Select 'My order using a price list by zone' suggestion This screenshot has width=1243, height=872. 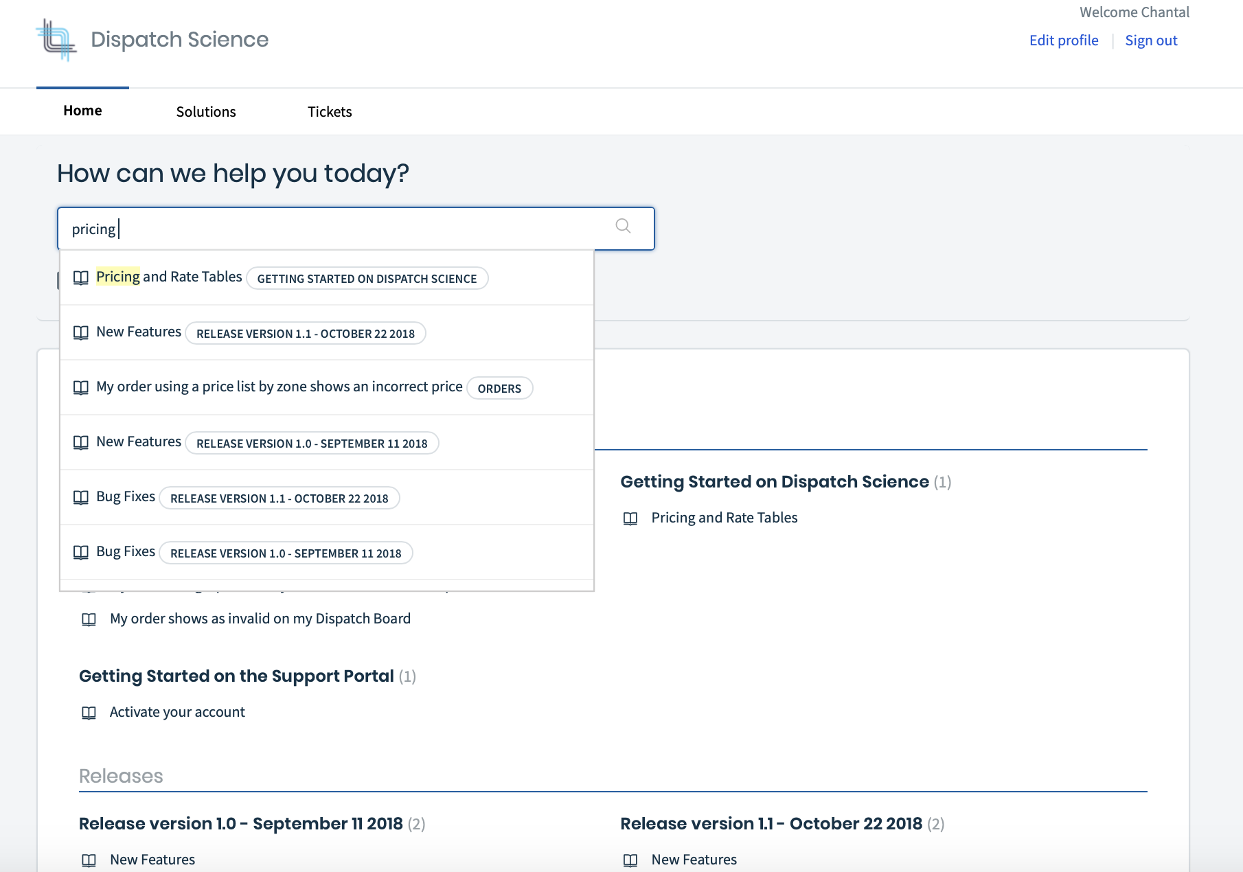point(327,387)
